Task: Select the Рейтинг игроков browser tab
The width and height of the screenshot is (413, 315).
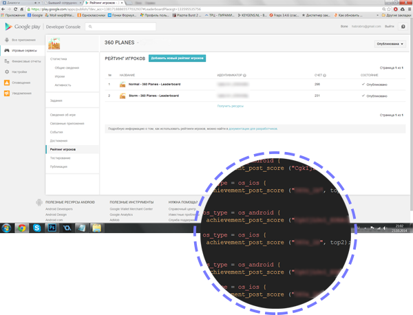Action: point(105,3)
